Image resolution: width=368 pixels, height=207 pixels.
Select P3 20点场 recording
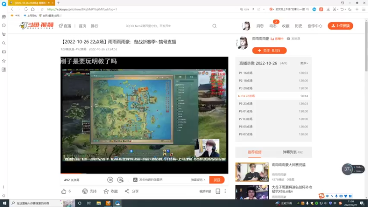(x=273, y=88)
